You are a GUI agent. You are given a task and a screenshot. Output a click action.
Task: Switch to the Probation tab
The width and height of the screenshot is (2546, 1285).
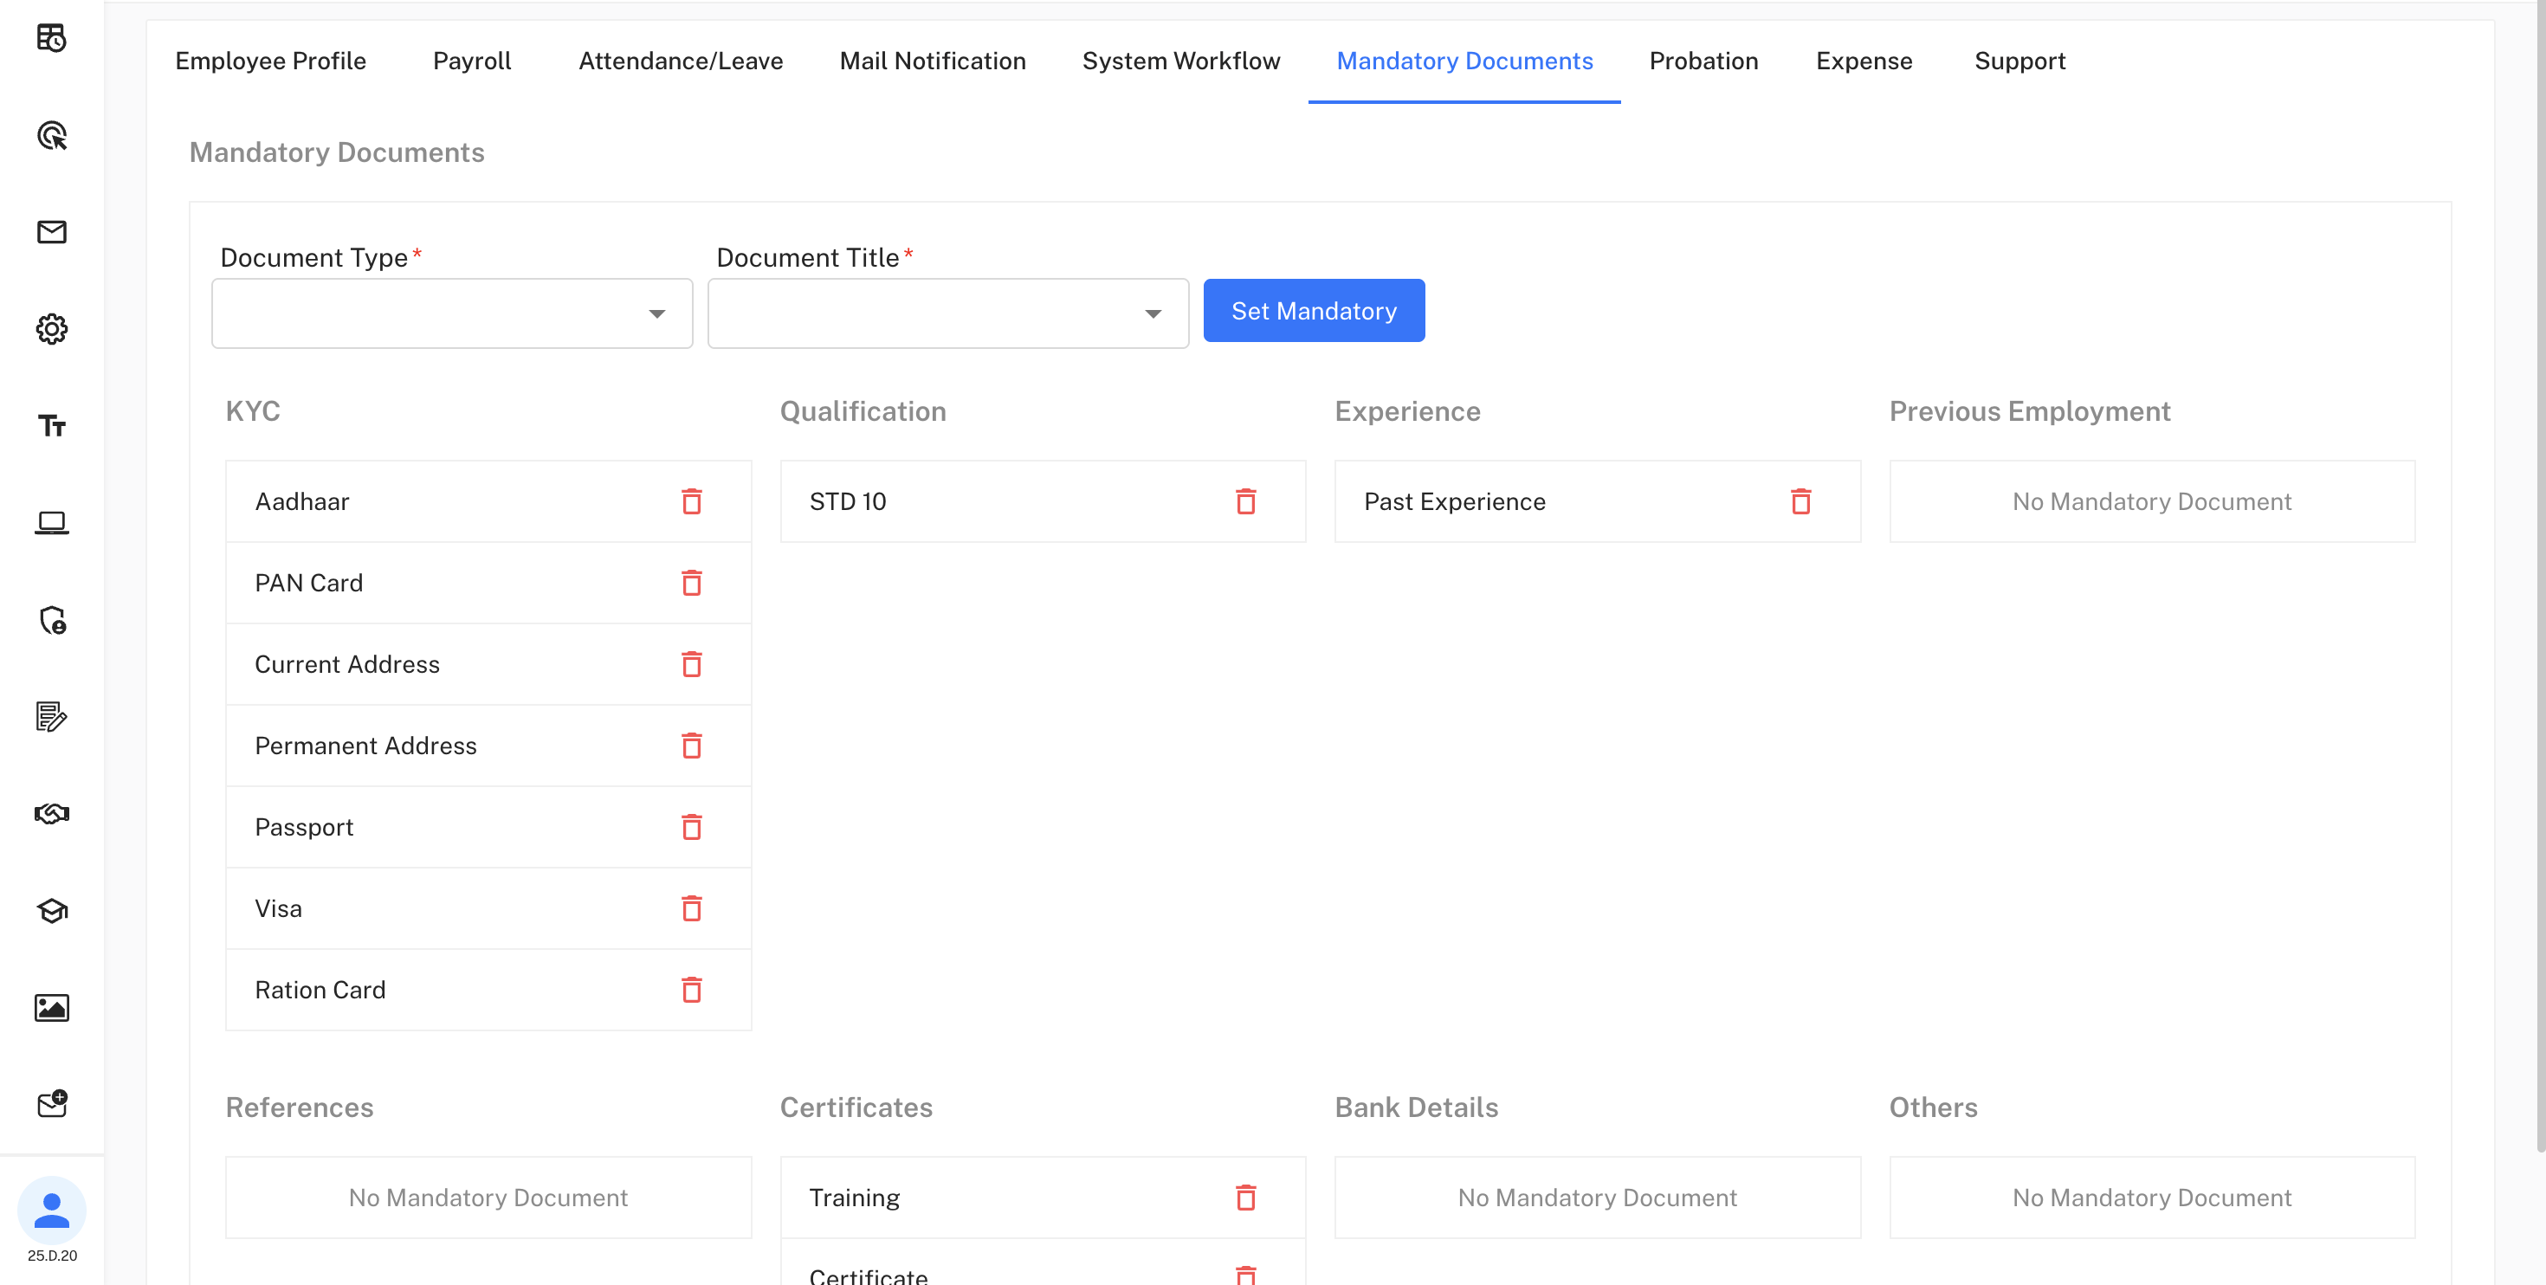click(x=1703, y=61)
